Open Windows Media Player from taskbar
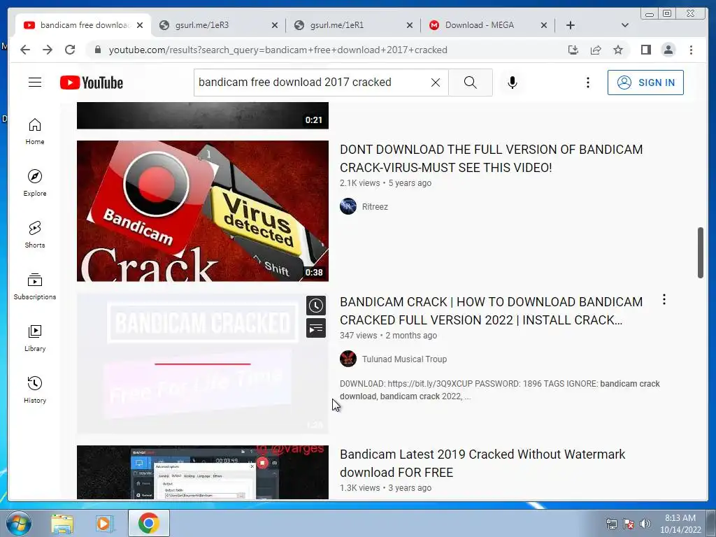The width and height of the screenshot is (716, 537). [x=104, y=523]
